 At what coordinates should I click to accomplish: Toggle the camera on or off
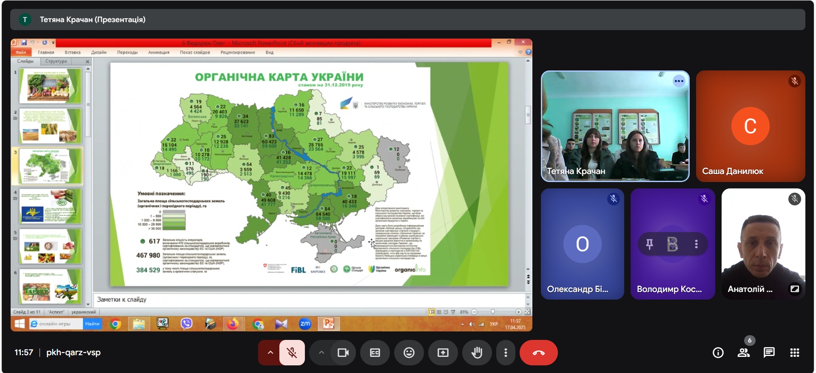pos(343,353)
